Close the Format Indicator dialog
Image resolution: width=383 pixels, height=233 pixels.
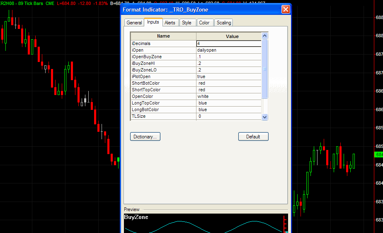(285, 10)
